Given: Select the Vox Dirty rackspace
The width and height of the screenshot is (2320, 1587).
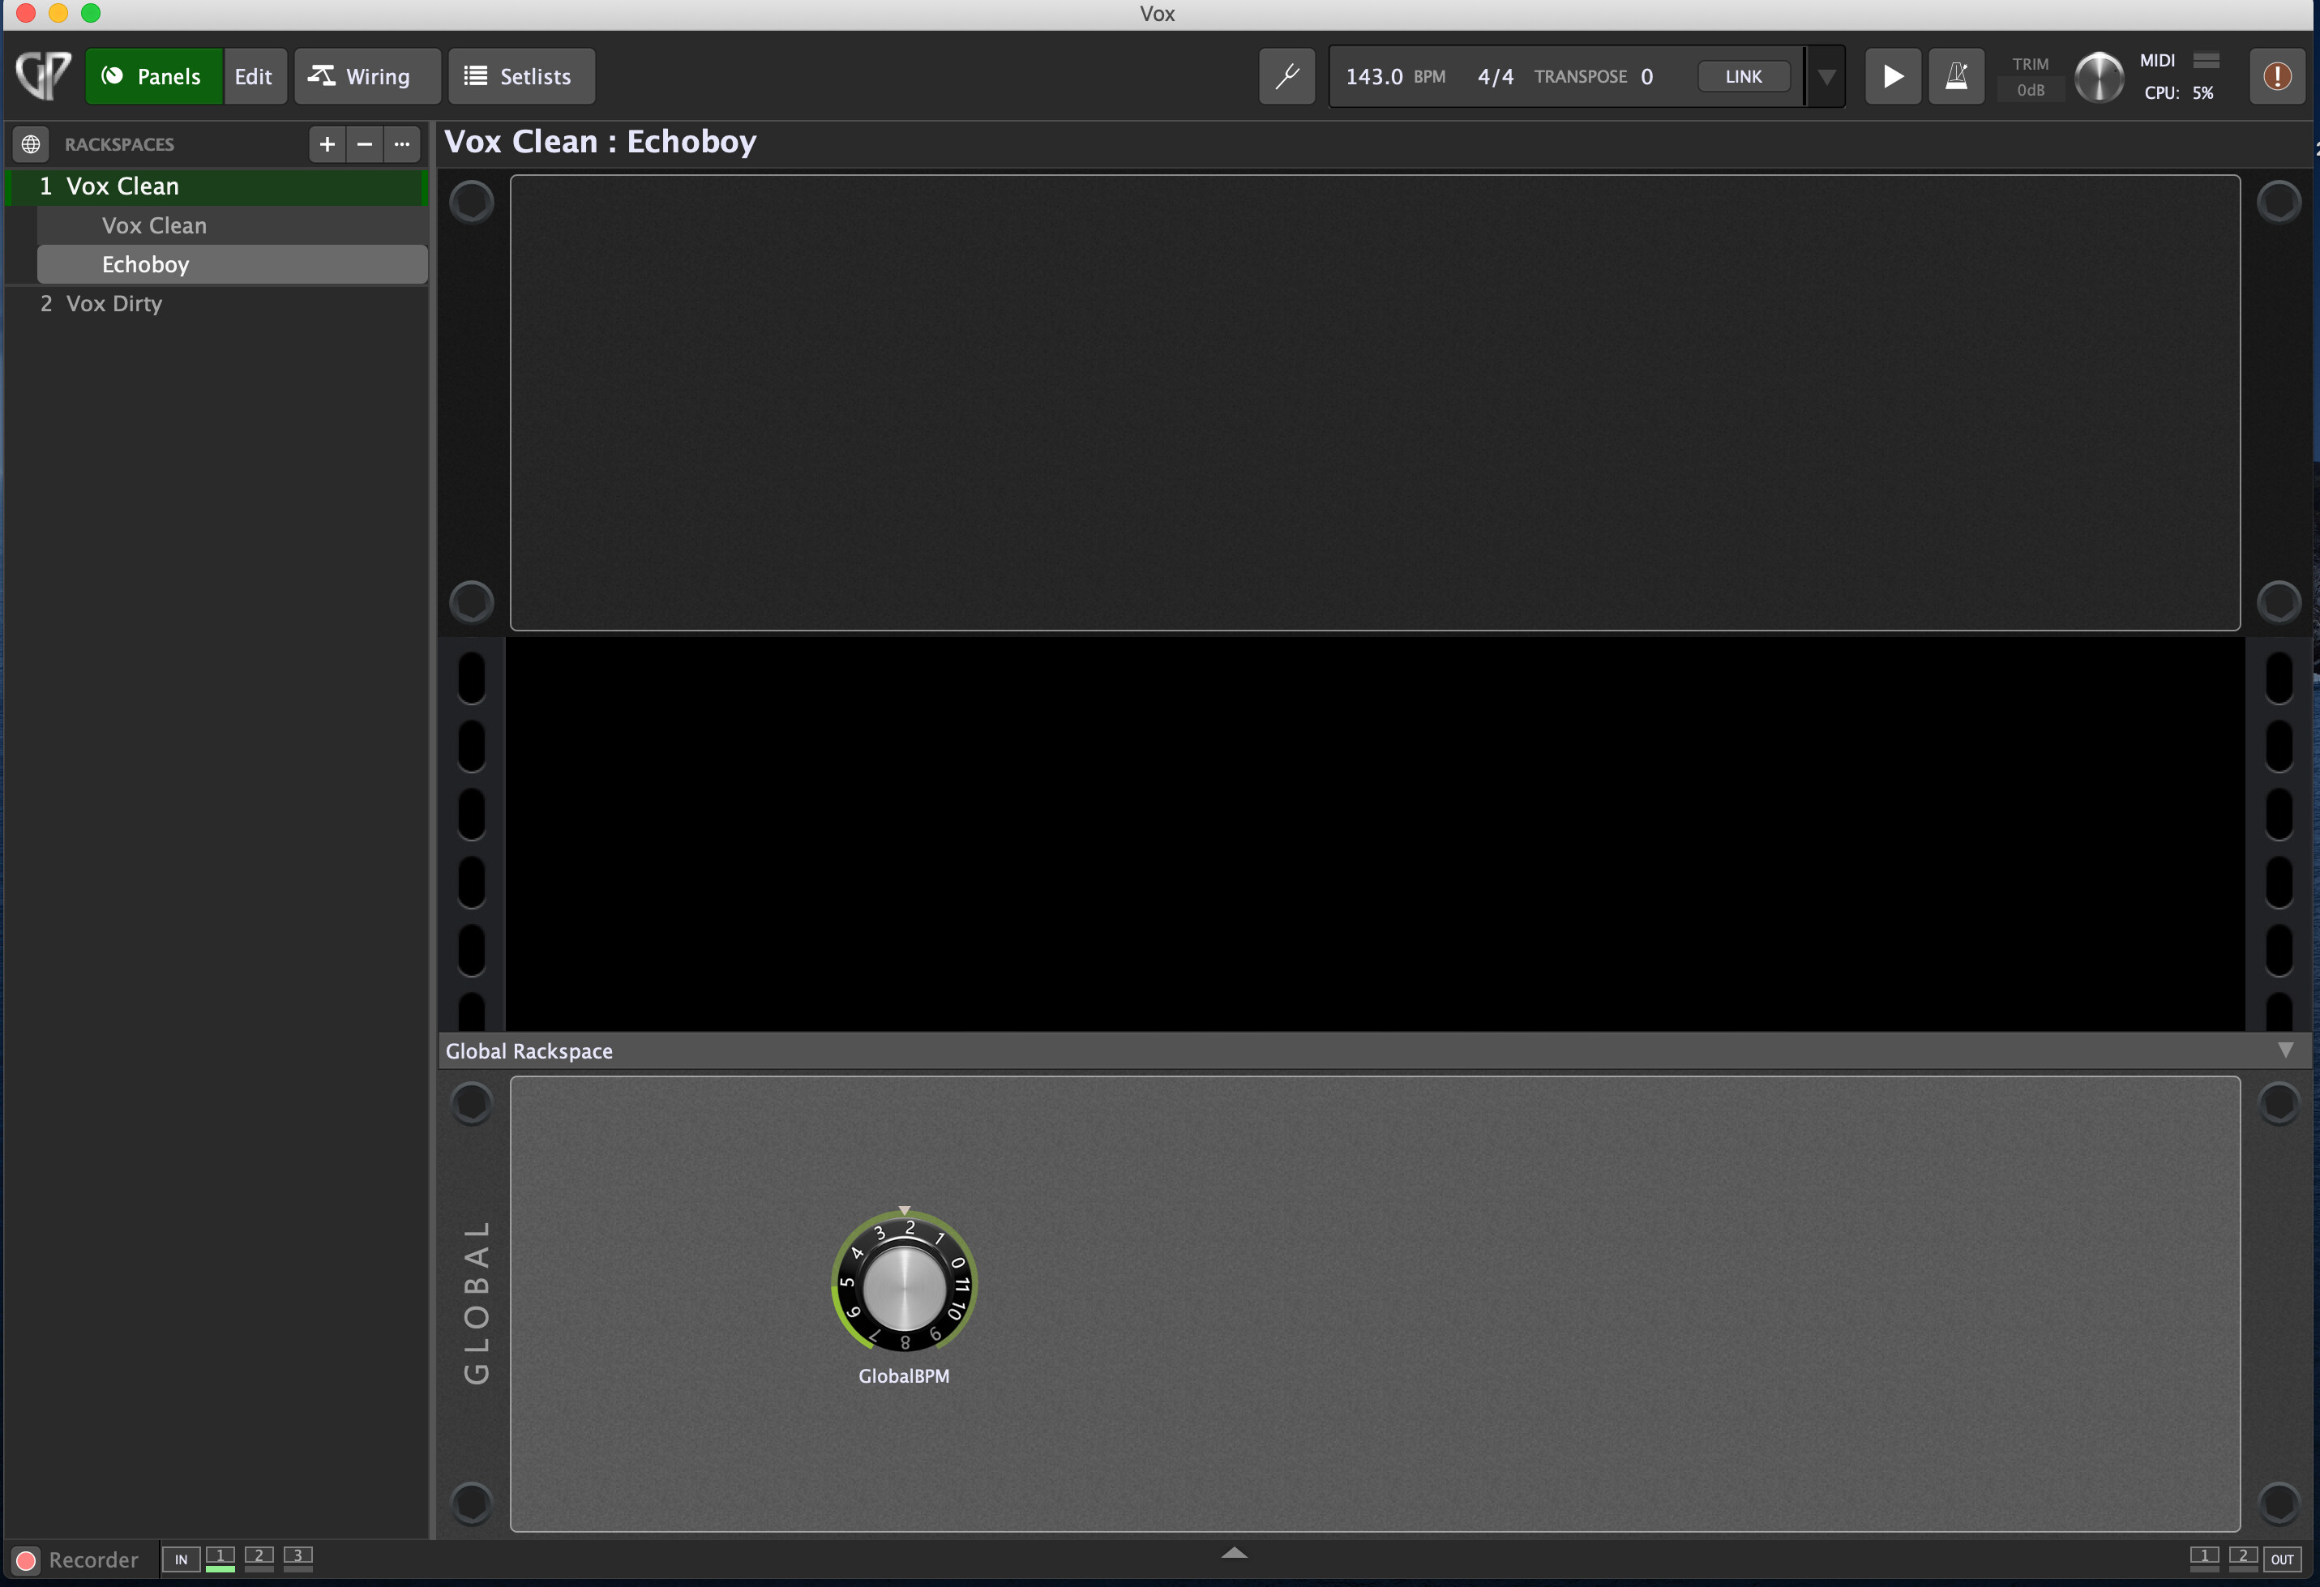Looking at the screenshot, I should [x=113, y=303].
